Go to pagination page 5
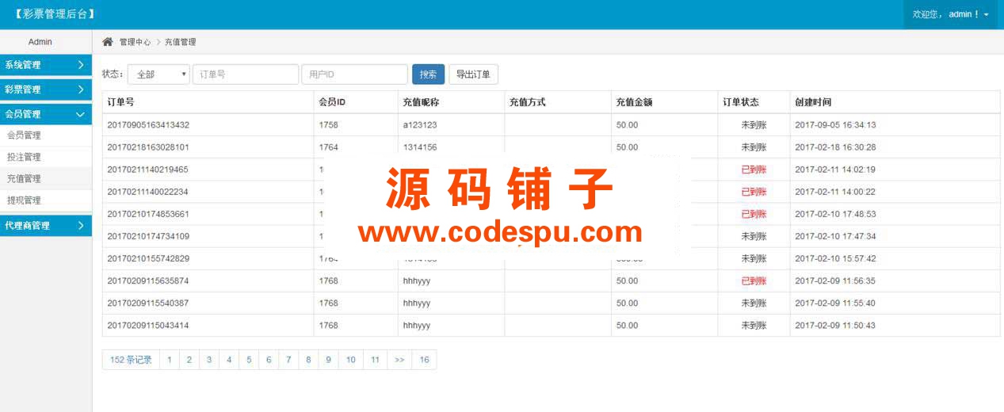Image resolution: width=1004 pixels, height=412 pixels. 248,360
